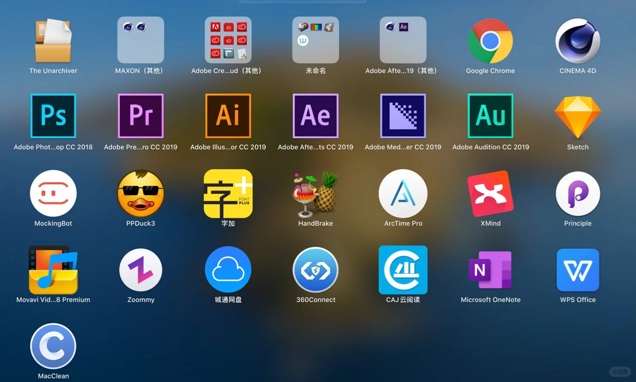Image resolution: width=636 pixels, height=382 pixels.
Task: Click the "Adobe Audition CC 2019" label
Action: [490, 147]
